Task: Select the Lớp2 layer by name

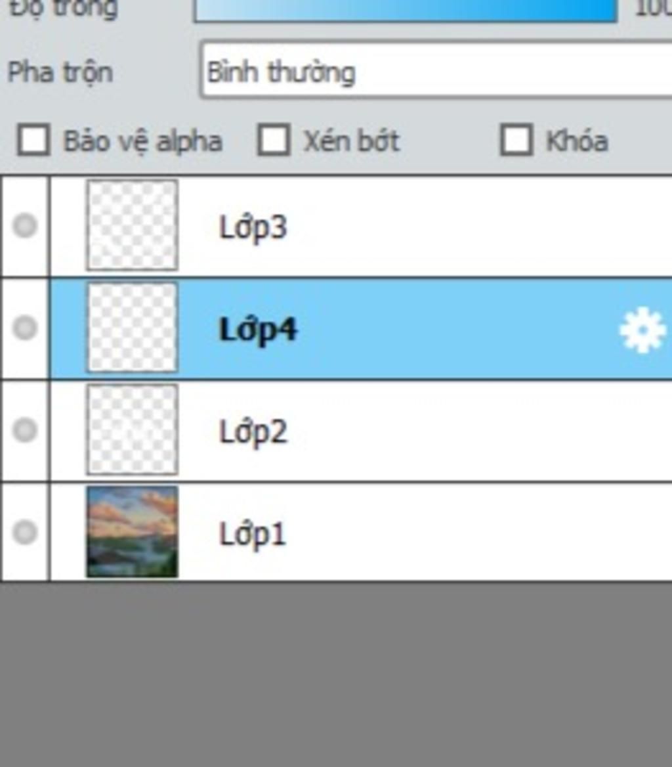Action: click(x=253, y=432)
